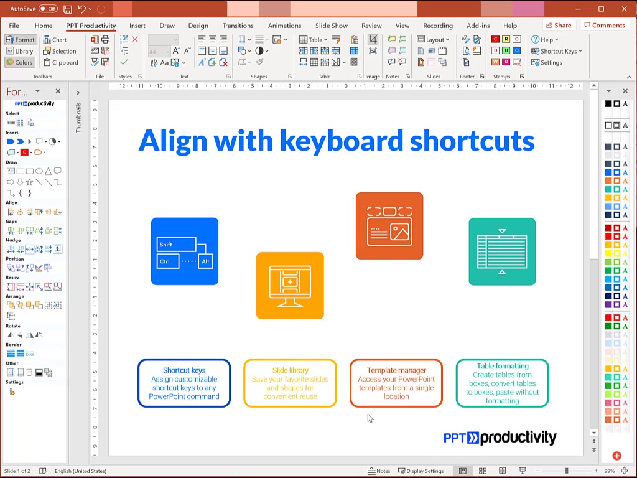Click the Chart button
The height and width of the screenshot is (478, 637).
(x=55, y=39)
